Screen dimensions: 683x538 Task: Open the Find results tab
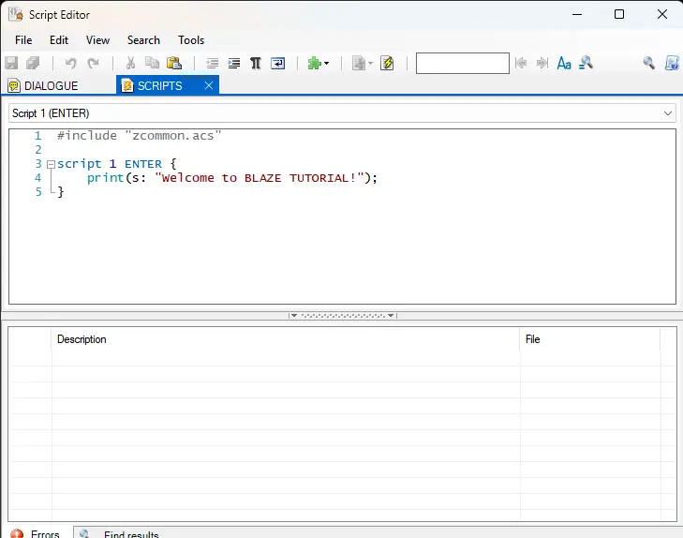130,534
